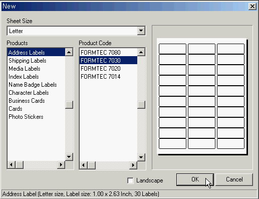The height and width of the screenshot is (199, 259).
Task: Choose Character Labels product
Action: point(36,93)
